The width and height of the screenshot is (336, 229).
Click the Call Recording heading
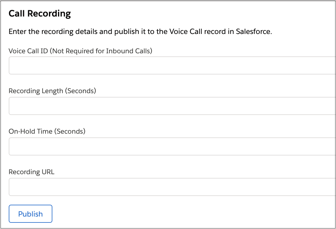40,13
